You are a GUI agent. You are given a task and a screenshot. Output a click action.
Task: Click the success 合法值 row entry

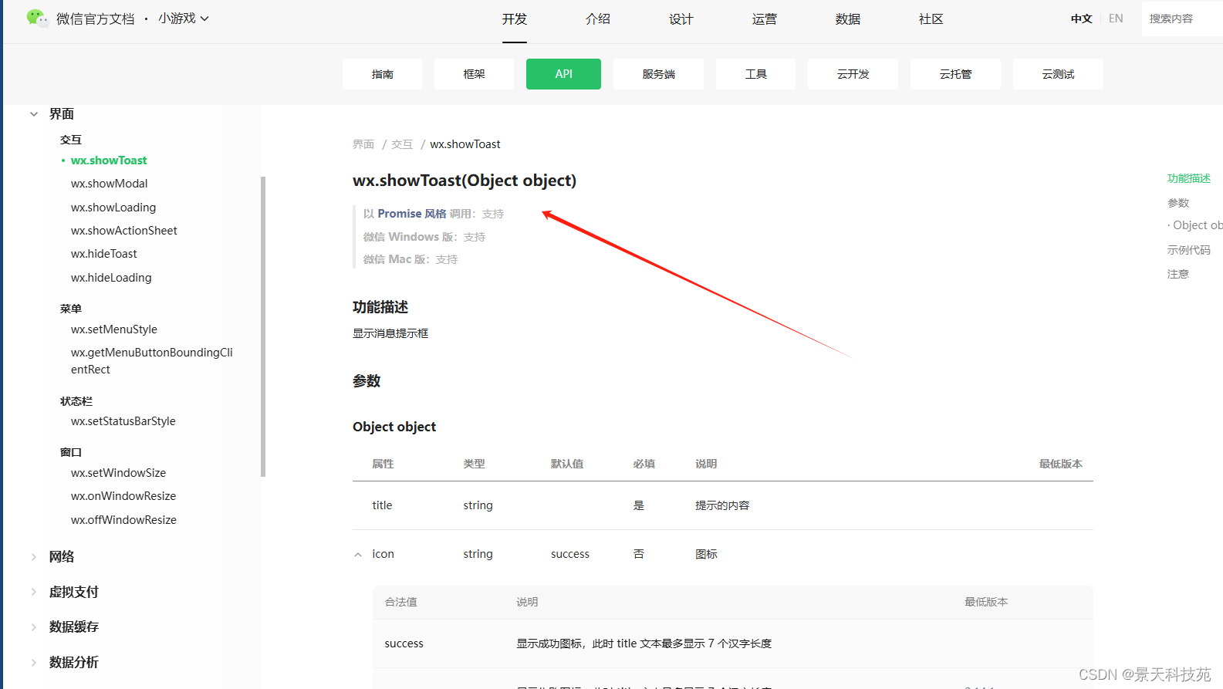tap(404, 643)
